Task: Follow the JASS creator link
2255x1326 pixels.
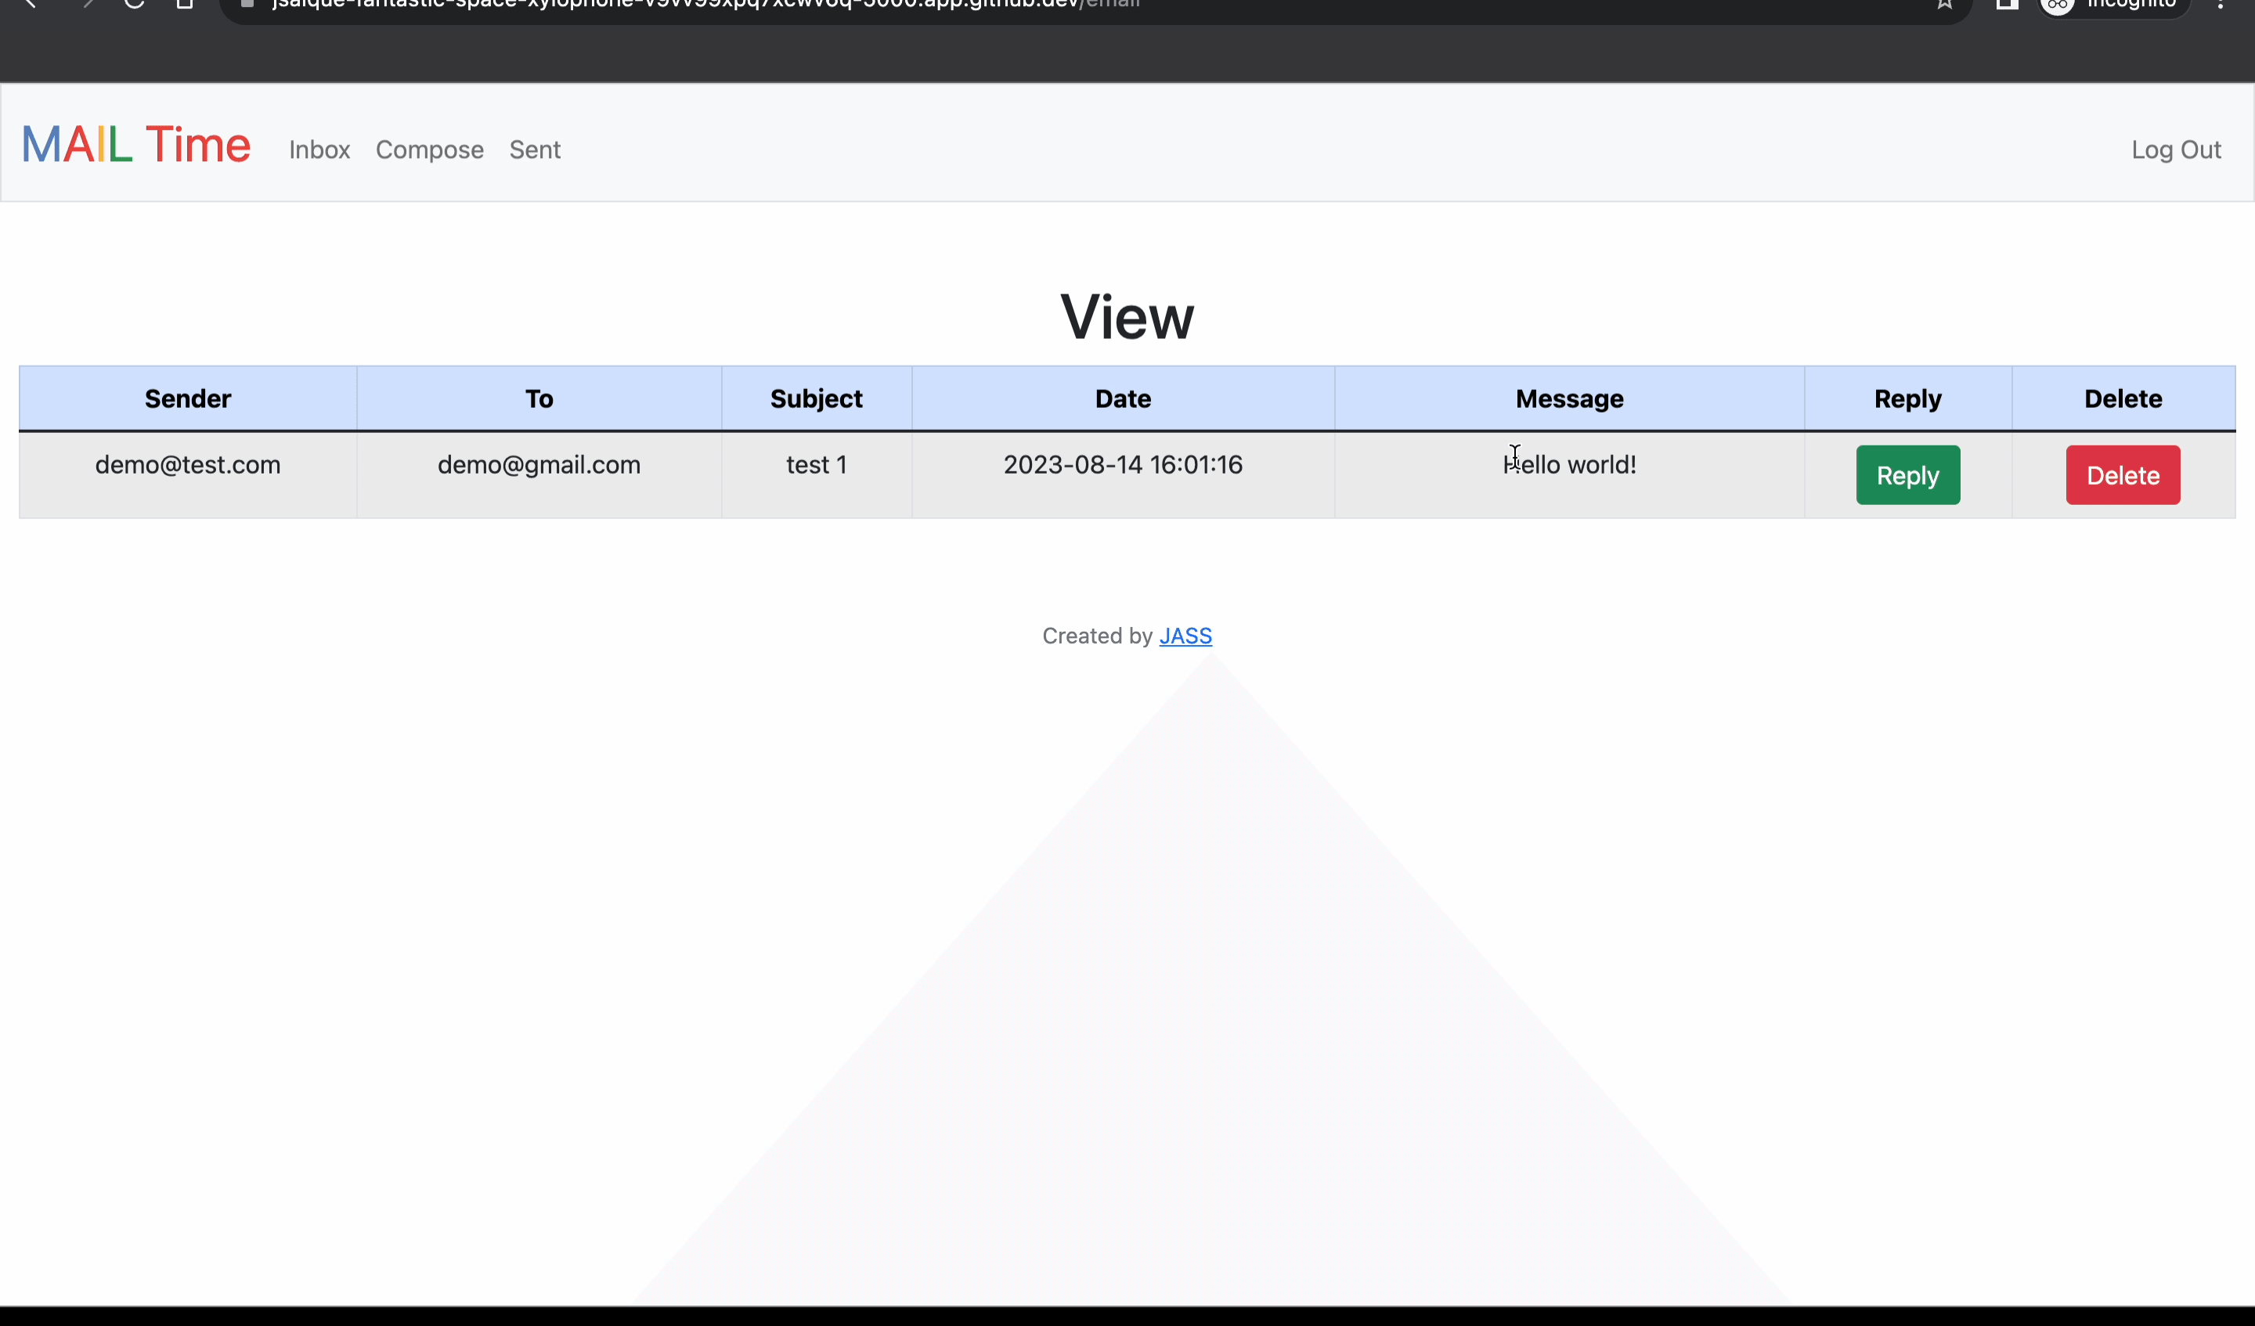Action: click(x=1185, y=636)
